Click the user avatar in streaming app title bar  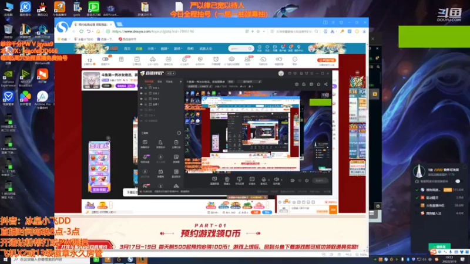pyautogui.click(x=281, y=73)
